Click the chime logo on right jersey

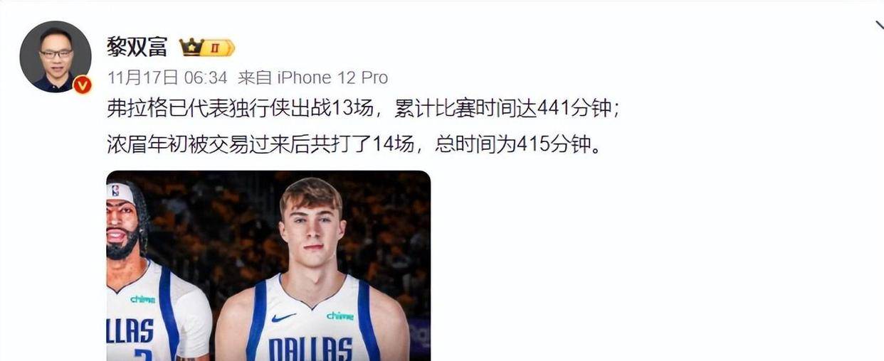click(x=340, y=316)
